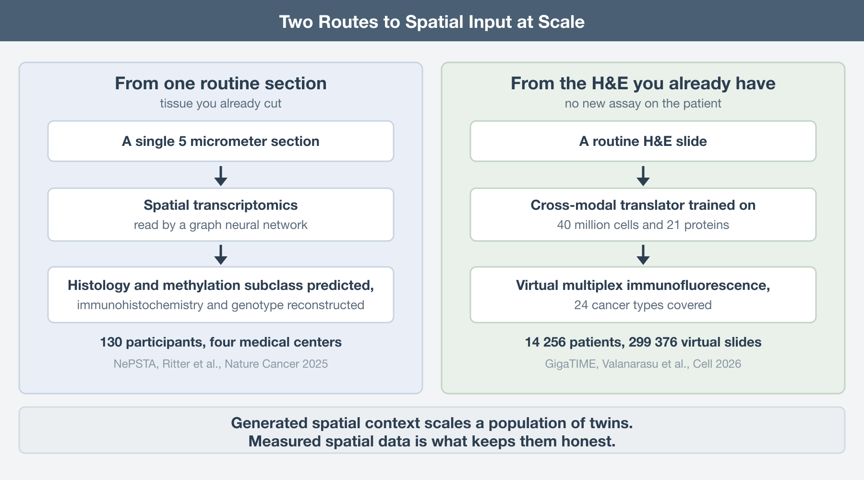Click the arrow below the routine H&E slide box

[x=643, y=176]
